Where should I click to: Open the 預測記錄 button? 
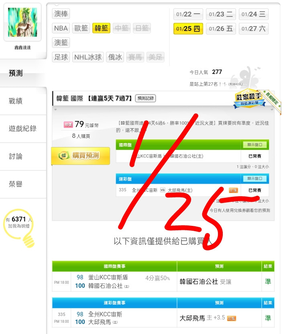(145, 98)
